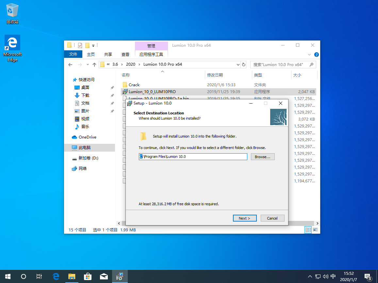Open 文档 in the navigation pane
Viewport: 378px width, 283px height.
coord(85,103)
